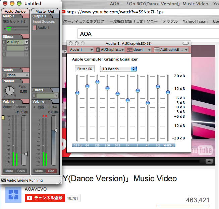Screen dimensions: 219x209
Task: Toggle bypass B in EQ window toolbar
Action: tap(98, 50)
